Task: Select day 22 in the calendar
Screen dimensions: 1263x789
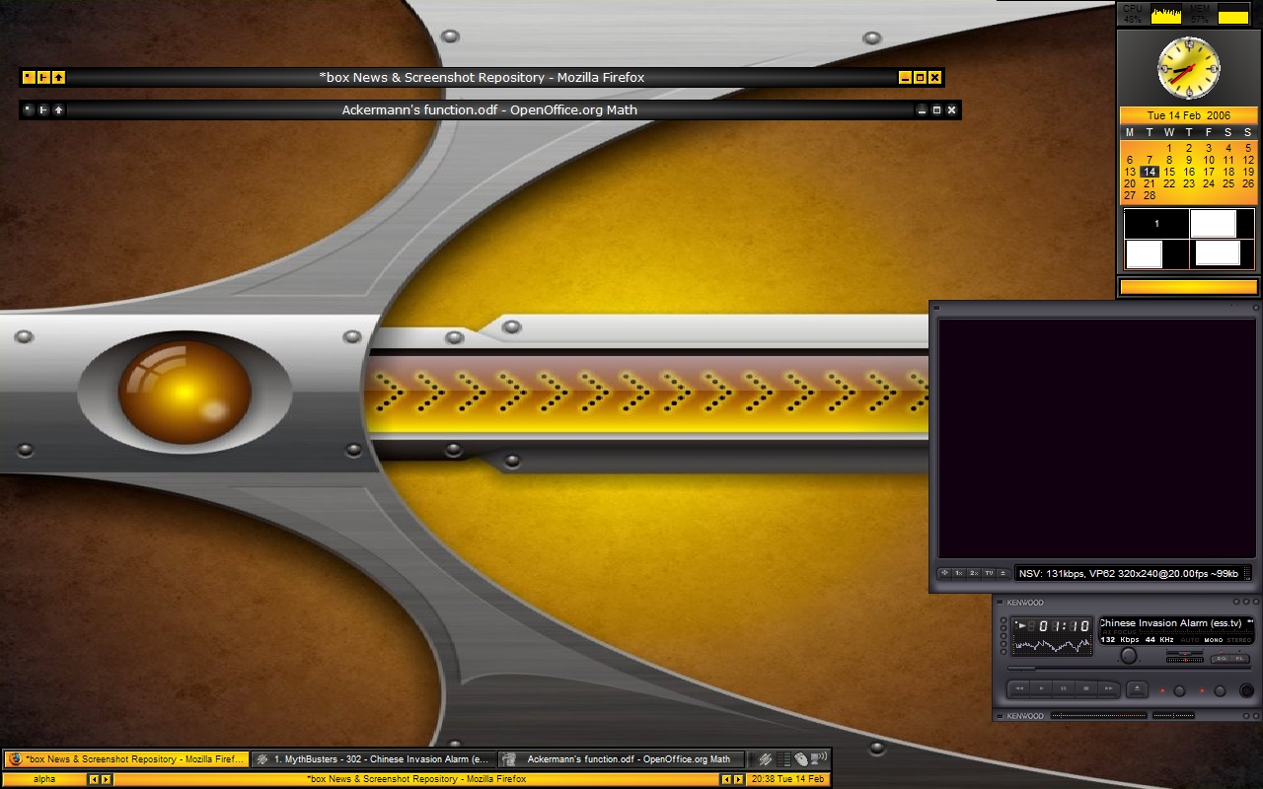Action: tap(1169, 183)
